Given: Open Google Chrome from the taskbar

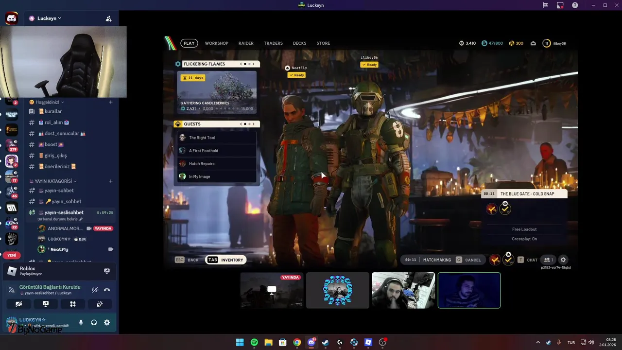Looking at the screenshot, I should 297,342.
